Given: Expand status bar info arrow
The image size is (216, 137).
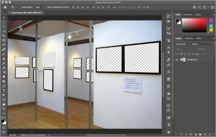Looking at the screenshot, I should (49, 135).
